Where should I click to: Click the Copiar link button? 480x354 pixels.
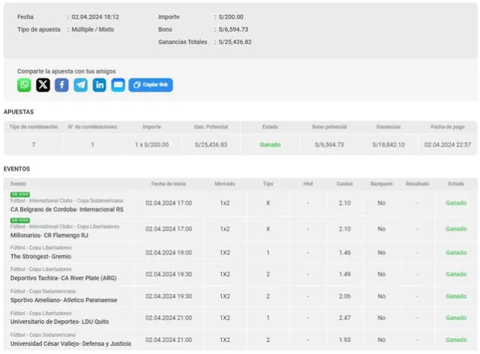[x=151, y=85]
